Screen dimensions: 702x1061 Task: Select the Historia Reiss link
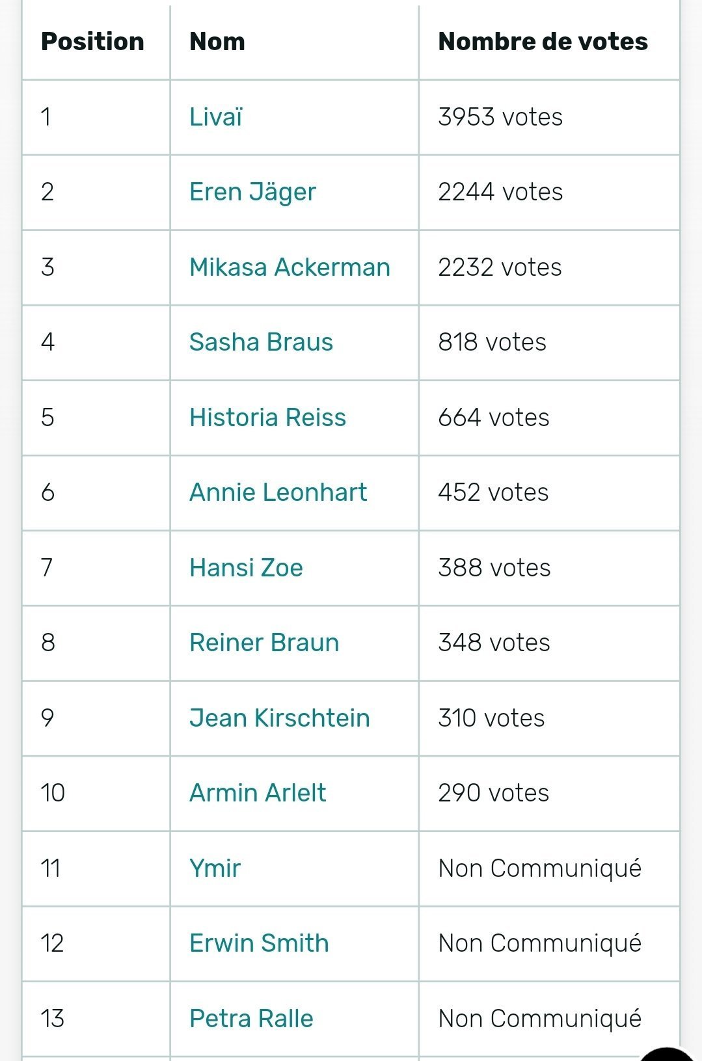tap(267, 418)
